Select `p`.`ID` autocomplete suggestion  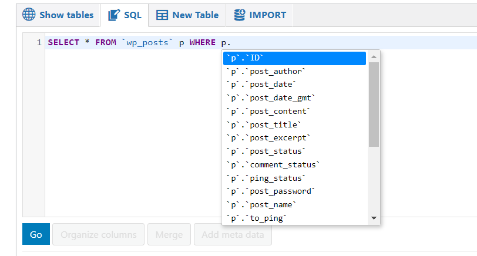[x=294, y=58]
